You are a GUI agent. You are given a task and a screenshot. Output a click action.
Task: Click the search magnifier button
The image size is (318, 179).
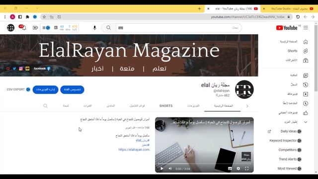(108, 28)
